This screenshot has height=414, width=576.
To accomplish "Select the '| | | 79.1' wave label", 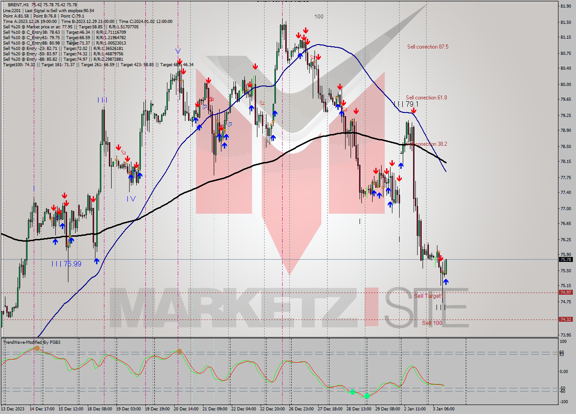I will click(x=406, y=104).
